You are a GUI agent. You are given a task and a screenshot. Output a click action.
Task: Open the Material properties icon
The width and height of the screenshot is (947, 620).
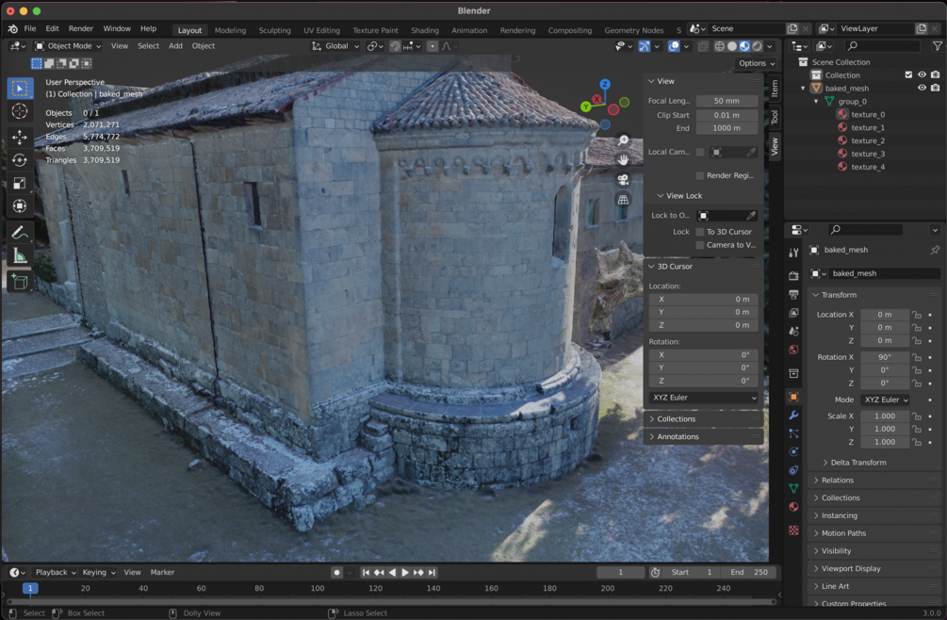click(x=793, y=507)
